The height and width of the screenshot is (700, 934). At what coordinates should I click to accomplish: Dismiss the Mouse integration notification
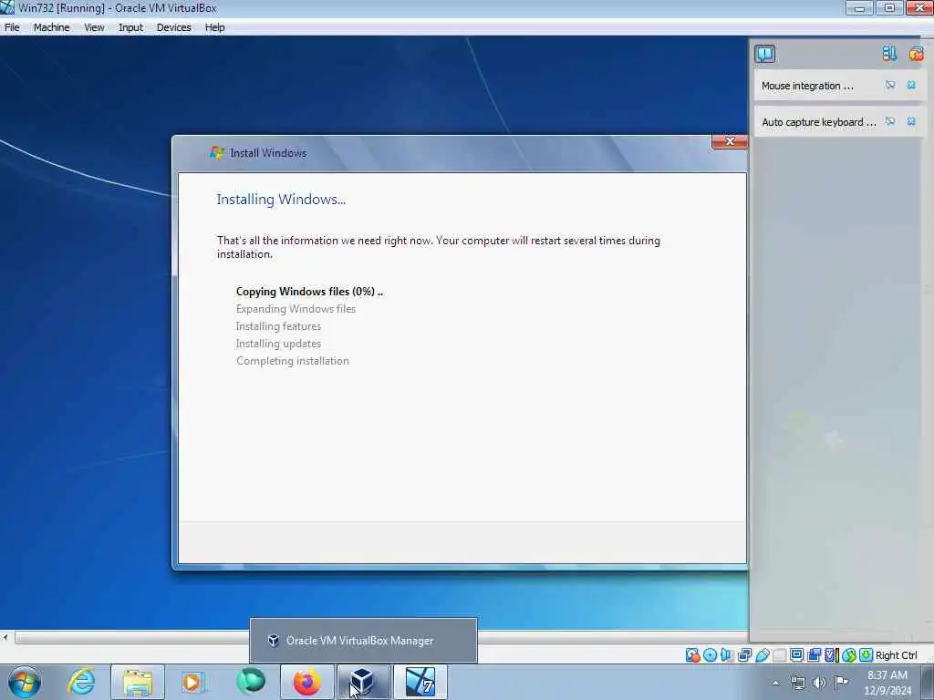(x=911, y=85)
